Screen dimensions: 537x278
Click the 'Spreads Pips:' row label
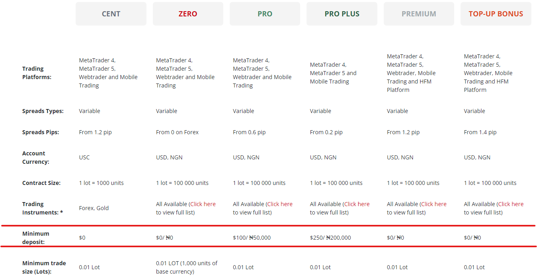[40, 132]
